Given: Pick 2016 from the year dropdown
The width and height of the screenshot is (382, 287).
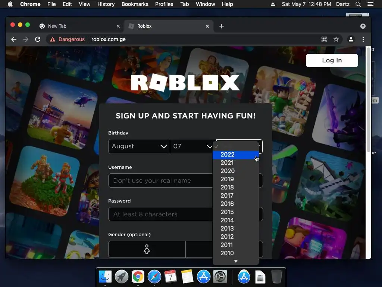Looking at the screenshot, I should (x=236, y=204).
